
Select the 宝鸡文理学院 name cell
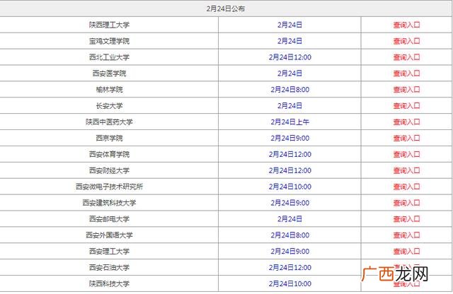coord(109,41)
